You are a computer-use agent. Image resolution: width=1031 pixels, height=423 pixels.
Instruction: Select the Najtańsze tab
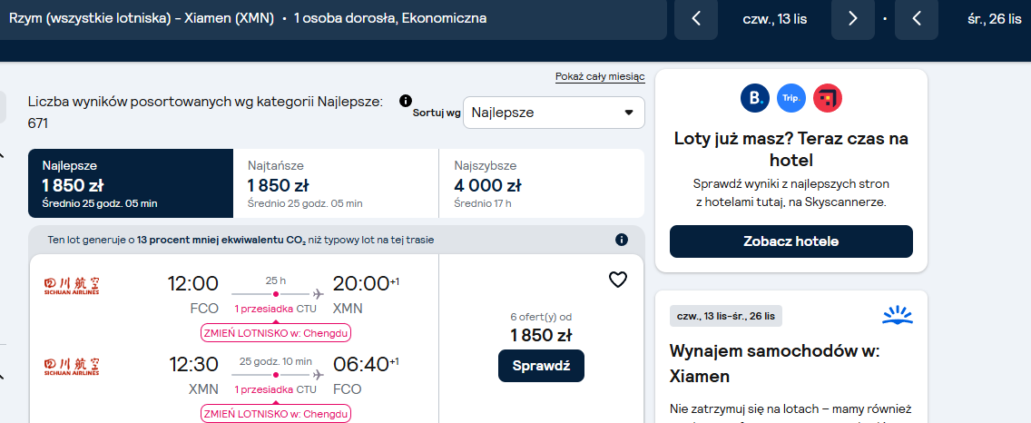[x=336, y=183]
